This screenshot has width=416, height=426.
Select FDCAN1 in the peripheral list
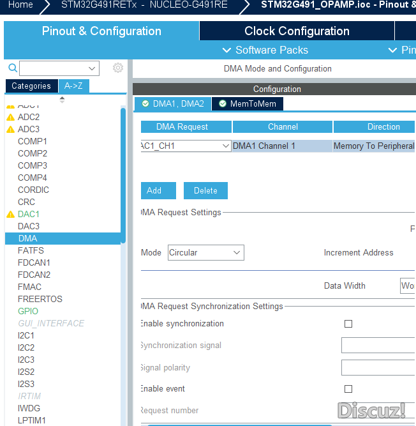click(x=34, y=262)
